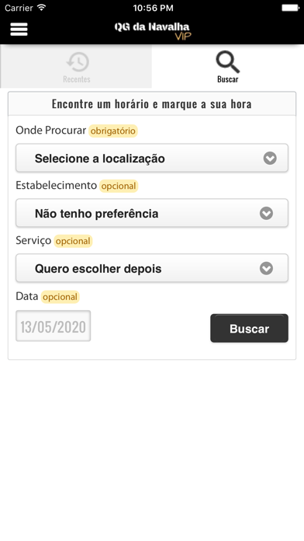The image size is (304, 541).
Task: Expand the Não tenho preferência dropdown
Action: [x=152, y=213]
